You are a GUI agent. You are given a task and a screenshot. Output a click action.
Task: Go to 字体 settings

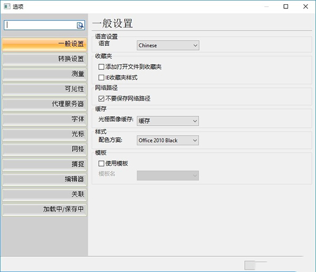44,119
